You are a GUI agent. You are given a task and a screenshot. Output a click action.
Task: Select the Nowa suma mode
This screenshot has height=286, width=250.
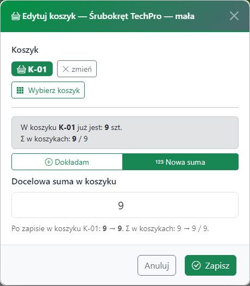[x=180, y=162]
